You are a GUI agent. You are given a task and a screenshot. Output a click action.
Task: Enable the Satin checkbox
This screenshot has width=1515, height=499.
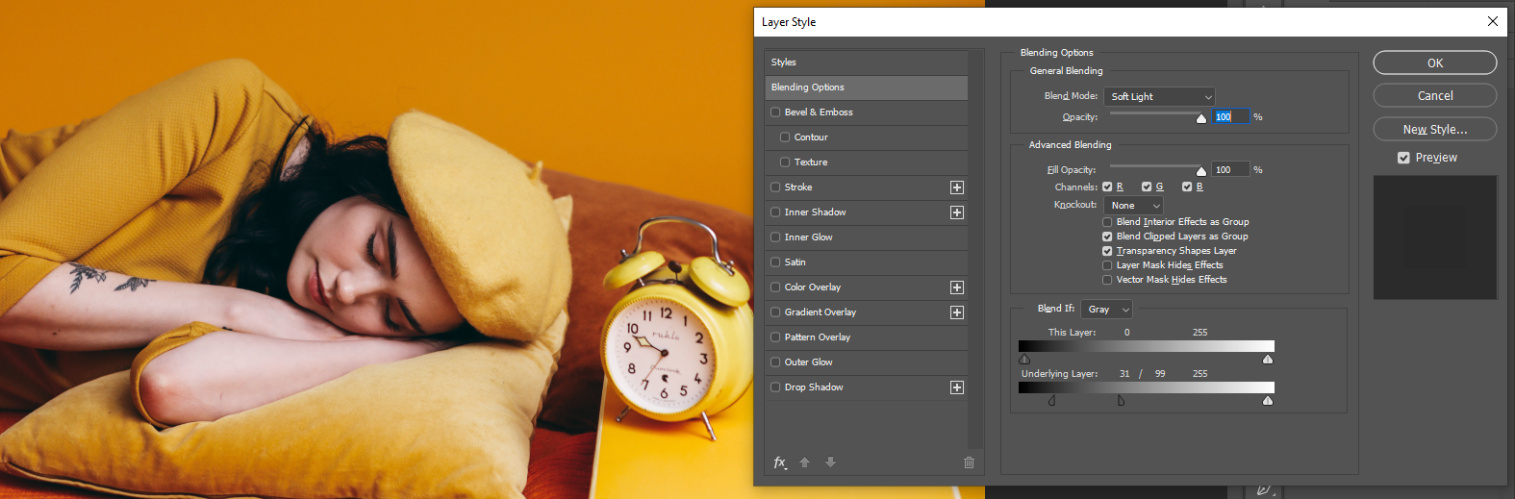click(775, 262)
